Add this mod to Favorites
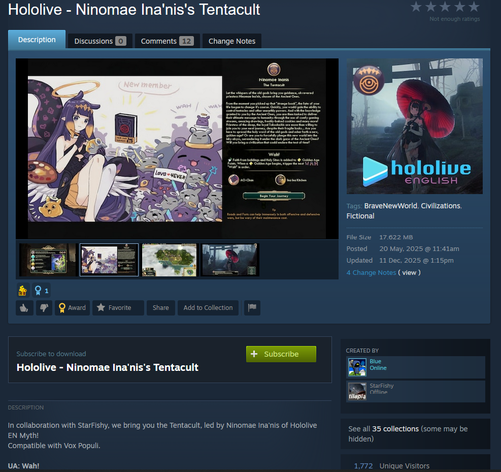 tap(118, 307)
